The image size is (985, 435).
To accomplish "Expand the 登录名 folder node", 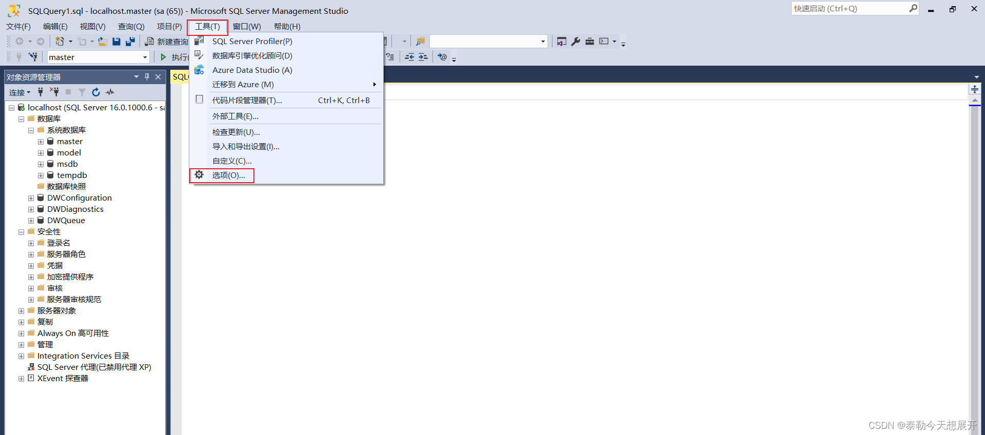I will (31, 243).
